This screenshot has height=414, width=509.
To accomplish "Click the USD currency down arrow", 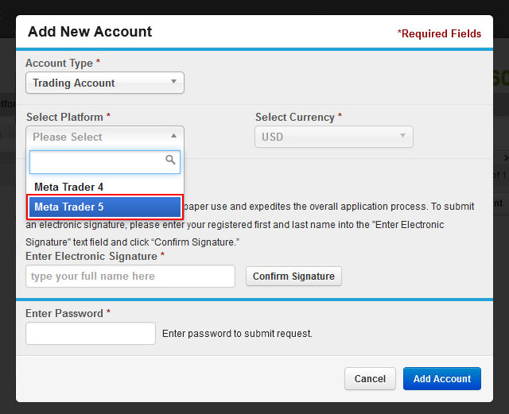I will 402,136.
